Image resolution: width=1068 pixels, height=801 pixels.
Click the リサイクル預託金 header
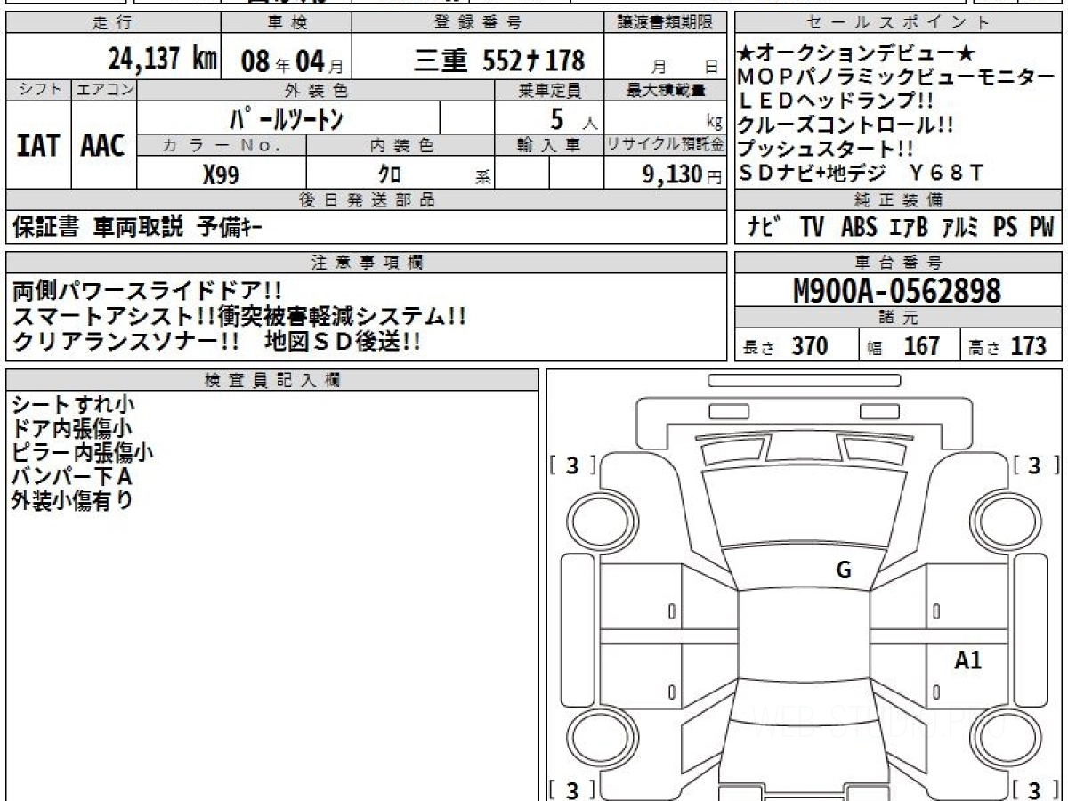[x=666, y=145]
